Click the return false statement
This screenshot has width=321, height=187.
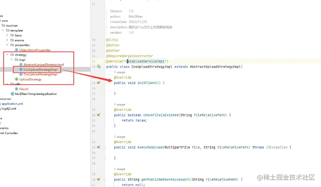coord(134,120)
